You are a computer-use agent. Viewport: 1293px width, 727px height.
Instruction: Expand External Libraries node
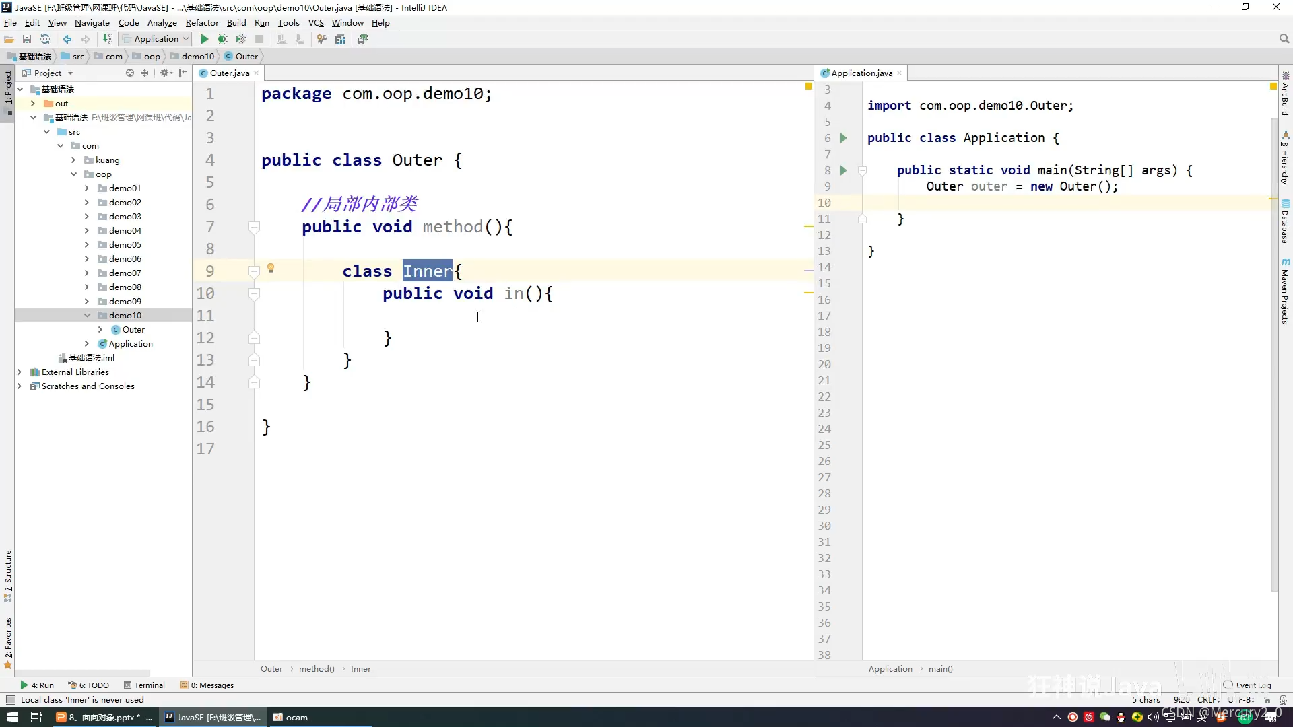coord(20,372)
